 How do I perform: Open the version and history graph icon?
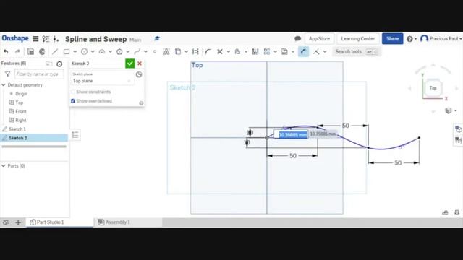pos(46,38)
